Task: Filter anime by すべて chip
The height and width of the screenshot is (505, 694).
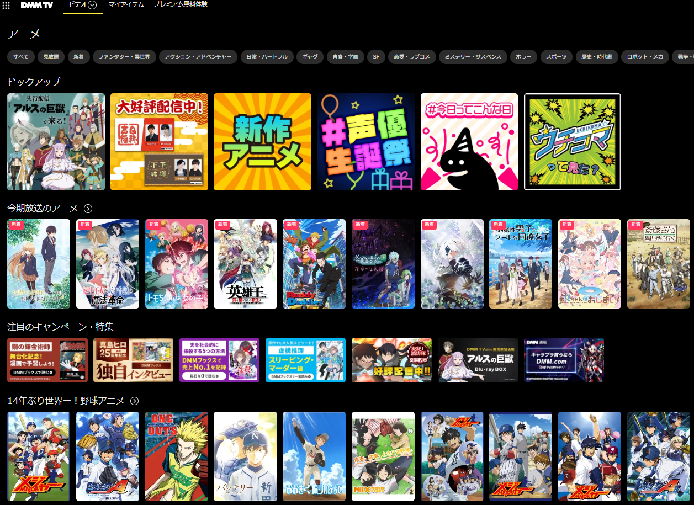Action: (x=21, y=57)
